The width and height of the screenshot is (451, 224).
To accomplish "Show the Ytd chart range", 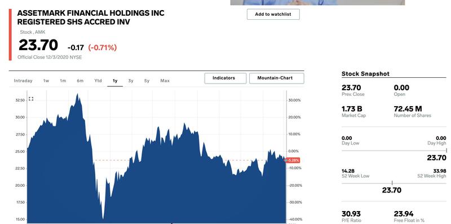I will (98, 81).
